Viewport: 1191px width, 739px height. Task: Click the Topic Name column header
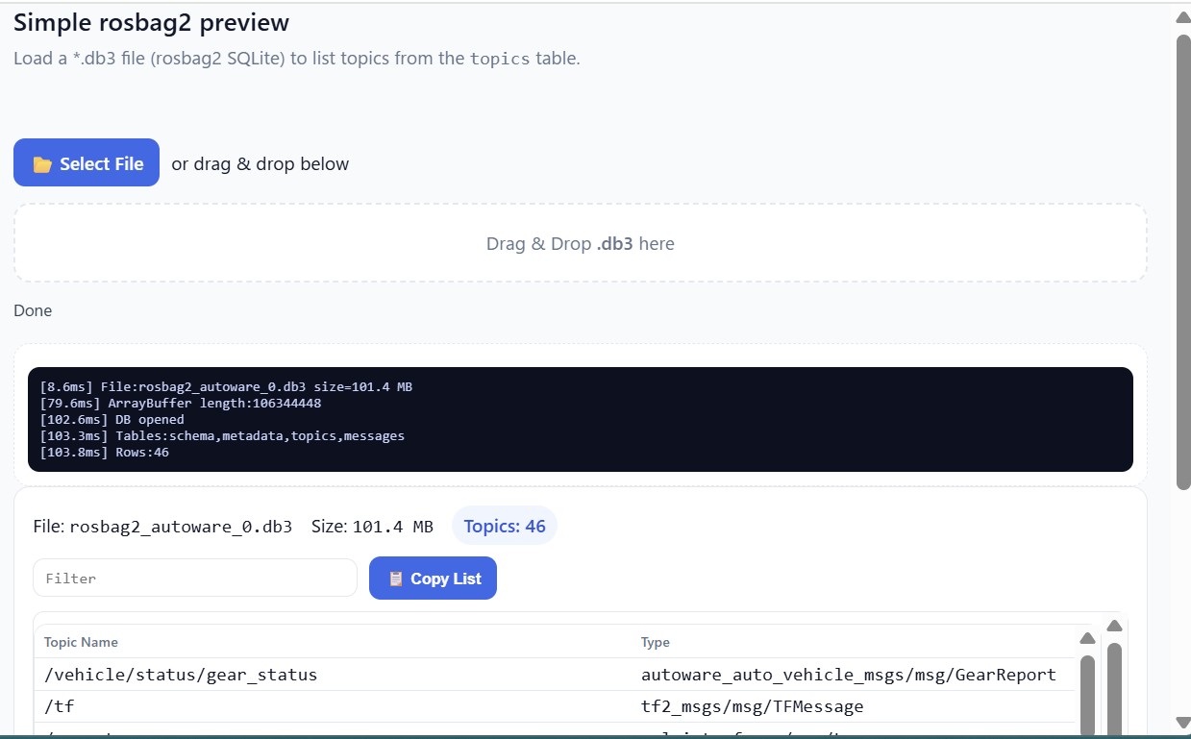tap(82, 642)
